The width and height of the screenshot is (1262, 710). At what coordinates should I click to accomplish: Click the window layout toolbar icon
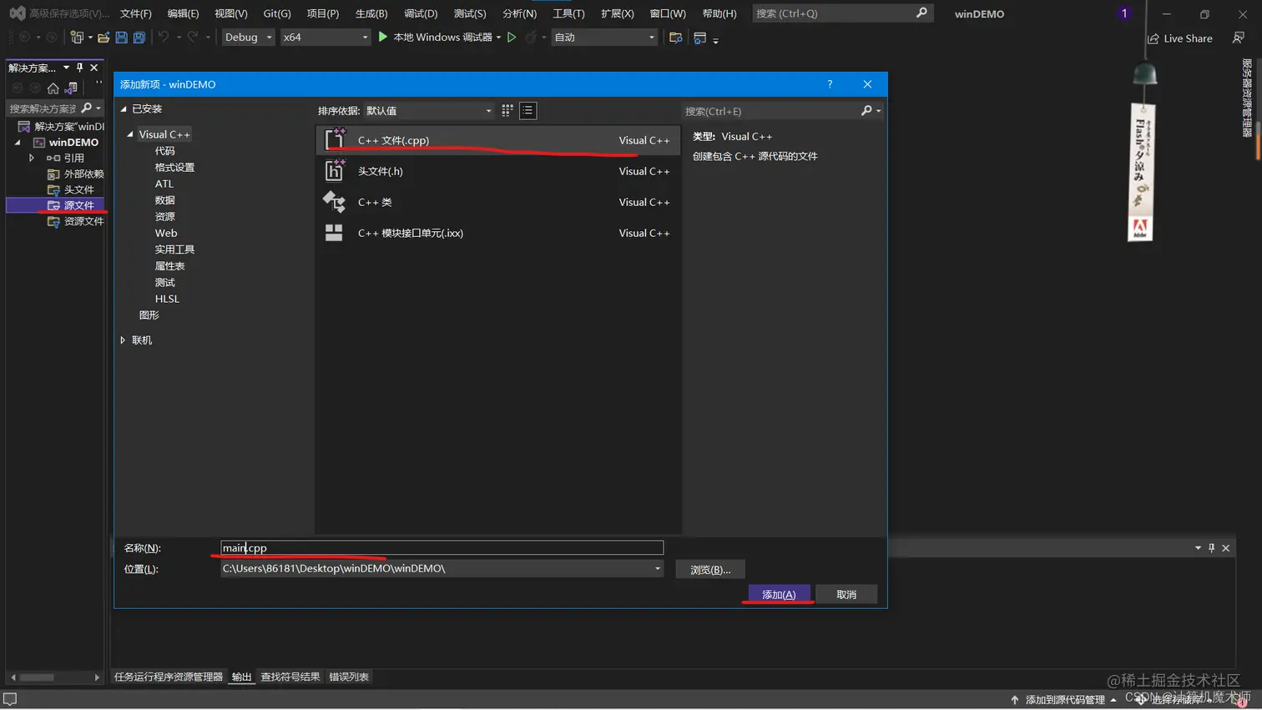coord(700,38)
